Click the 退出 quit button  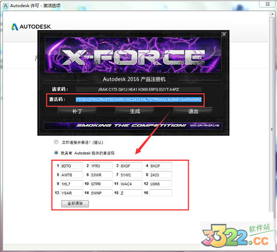click(x=193, y=111)
